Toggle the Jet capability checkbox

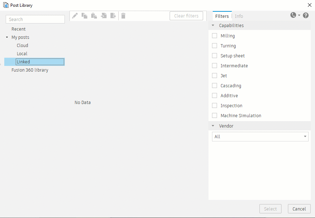coord(215,76)
